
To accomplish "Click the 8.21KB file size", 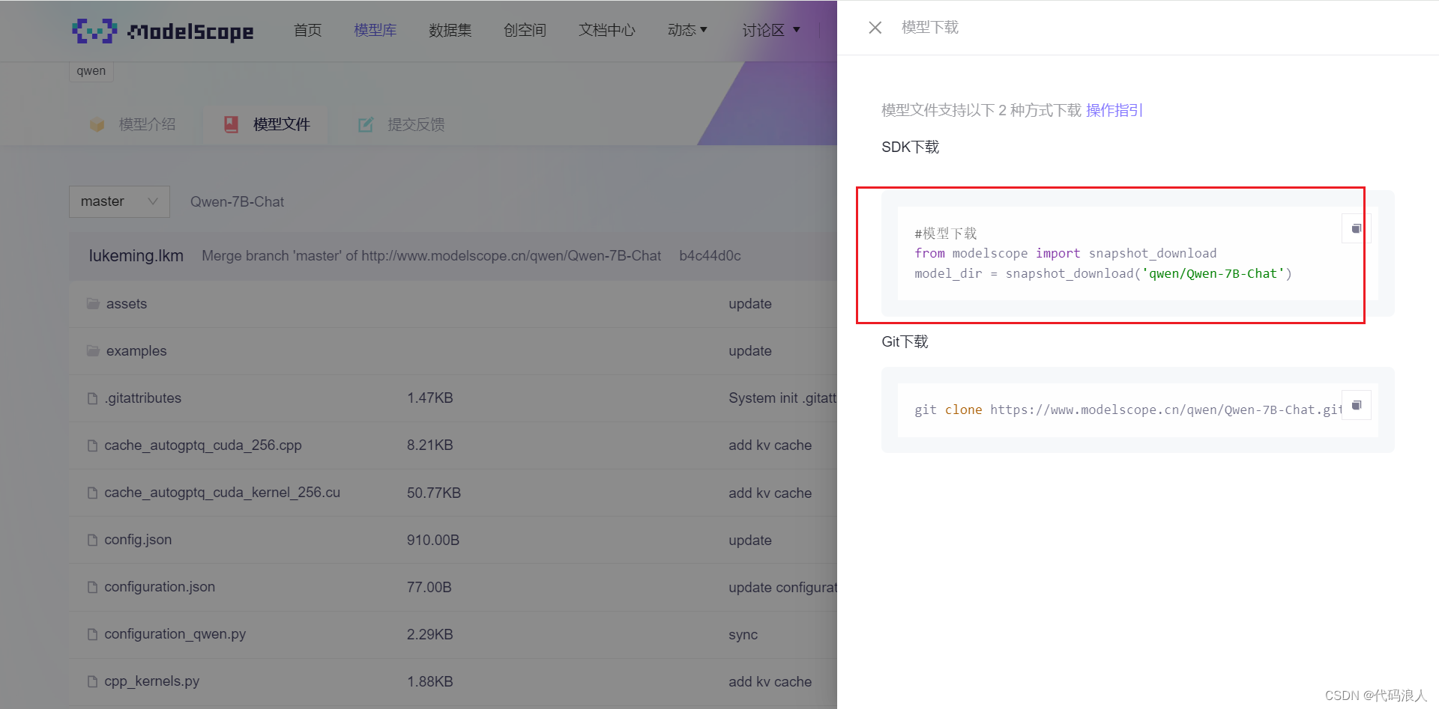I will pyautogui.click(x=430, y=445).
